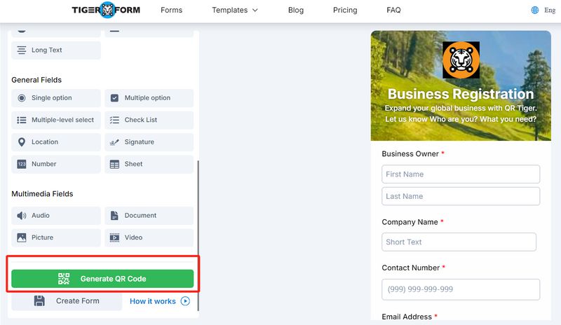Open the Forms menu item
Image resolution: width=561 pixels, height=325 pixels.
point(171,11)
